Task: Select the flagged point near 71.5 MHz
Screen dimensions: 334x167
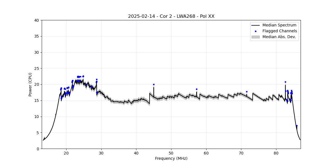Action: coord(247,92)
